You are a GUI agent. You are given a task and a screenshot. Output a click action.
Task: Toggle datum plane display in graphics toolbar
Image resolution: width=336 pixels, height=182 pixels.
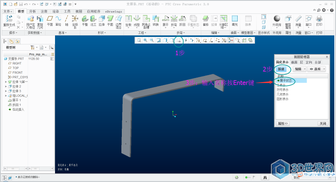coord(205,40)
